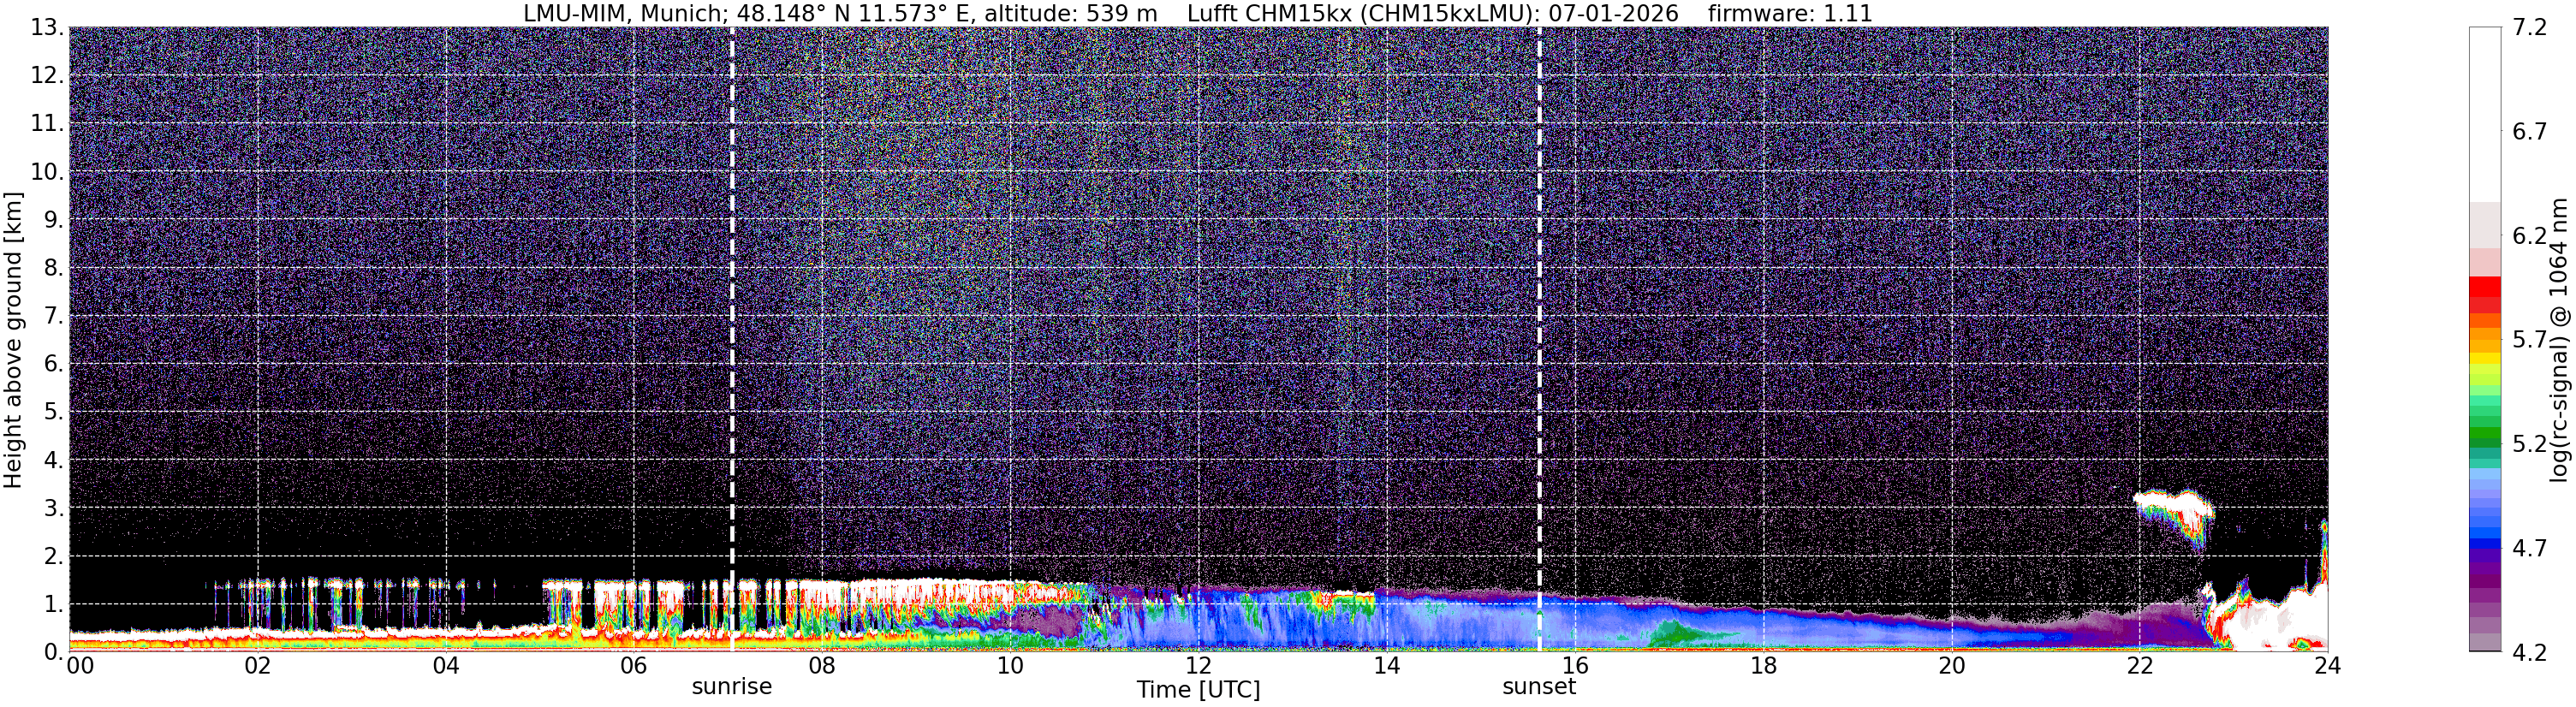Click the colorbar tick value '4.2'
This screenshot has width=2576, height=707.
[x=2530, y=652]
